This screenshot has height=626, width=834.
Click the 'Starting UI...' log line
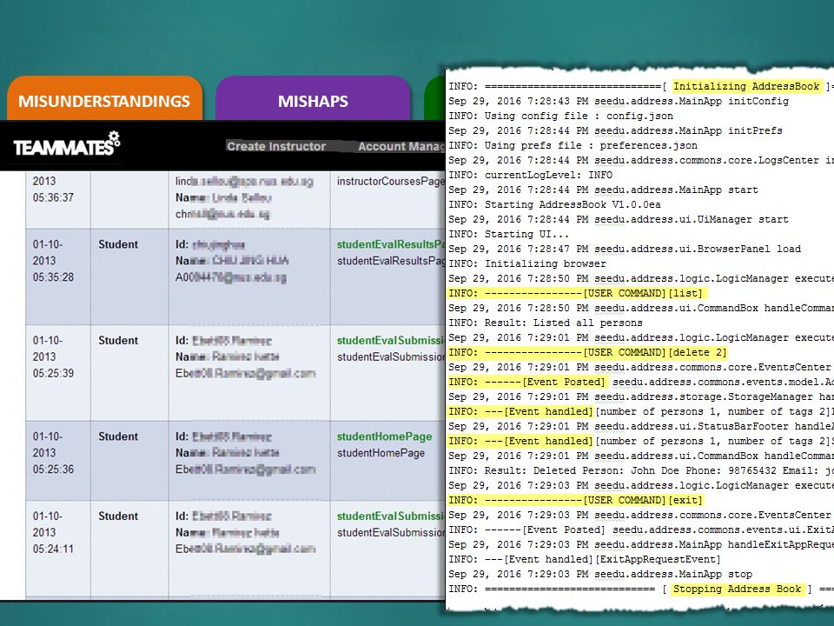[x=509, y=234]
